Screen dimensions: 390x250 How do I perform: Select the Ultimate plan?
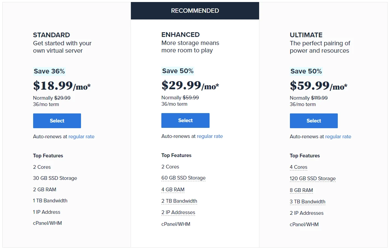coord(314,120)
